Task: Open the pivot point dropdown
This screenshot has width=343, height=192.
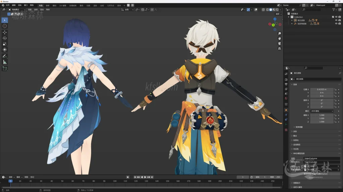Action: 137,10
